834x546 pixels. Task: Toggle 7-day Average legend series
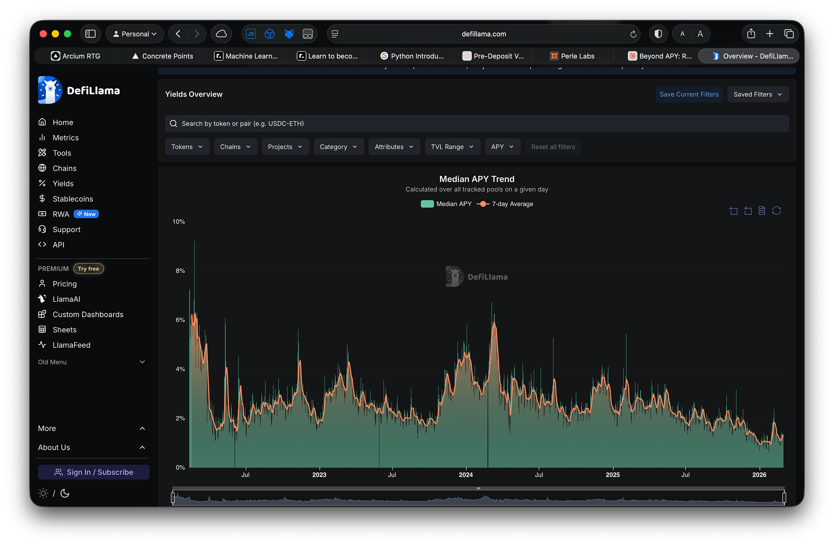click(x=505, y=204)
